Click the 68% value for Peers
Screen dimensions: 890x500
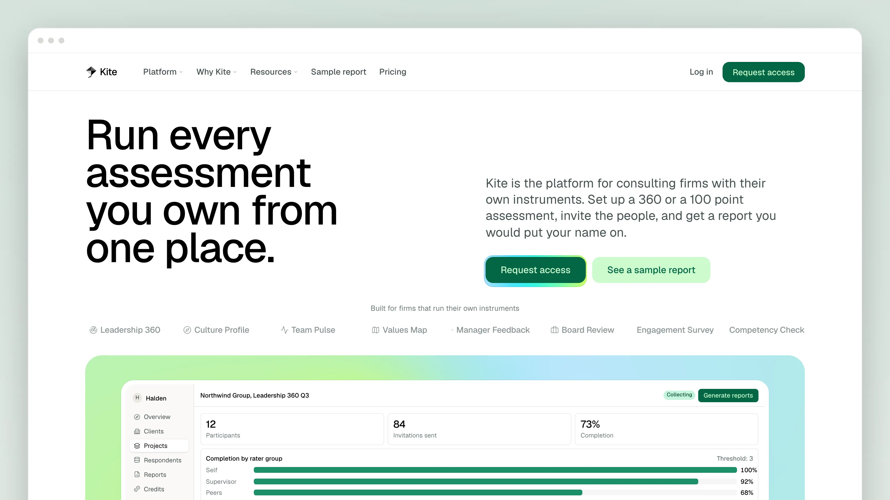tap(747, 492)
